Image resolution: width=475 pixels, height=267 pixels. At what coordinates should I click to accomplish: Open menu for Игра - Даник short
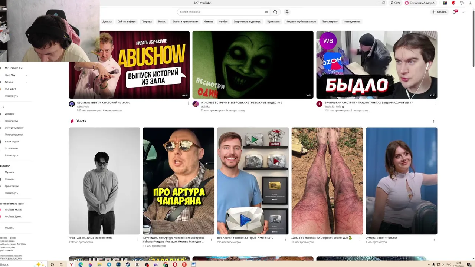pos(137,239)
